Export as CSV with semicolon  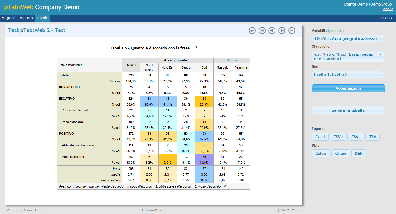coord(338,137)
